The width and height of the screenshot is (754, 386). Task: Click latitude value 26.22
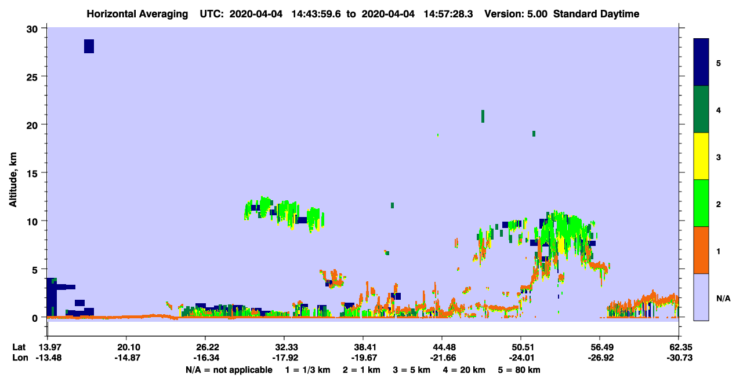pos(205,347)
